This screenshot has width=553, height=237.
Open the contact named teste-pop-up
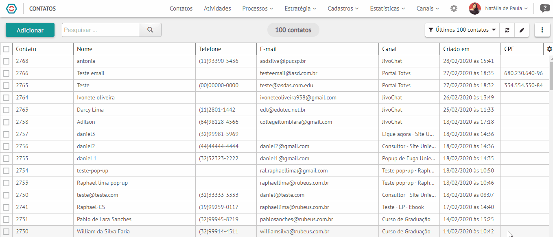92,171
